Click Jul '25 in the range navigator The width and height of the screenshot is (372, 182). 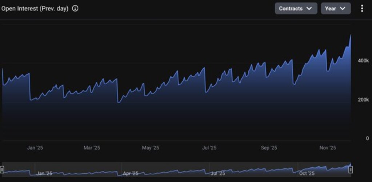point(218,174)
